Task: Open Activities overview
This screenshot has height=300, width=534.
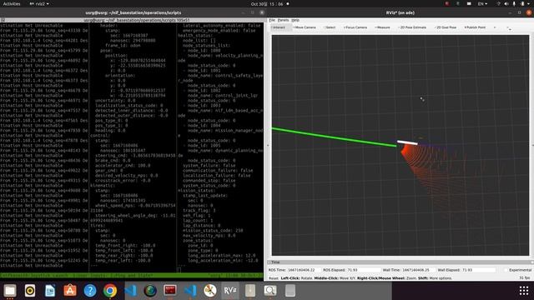Action: (11, 3)
